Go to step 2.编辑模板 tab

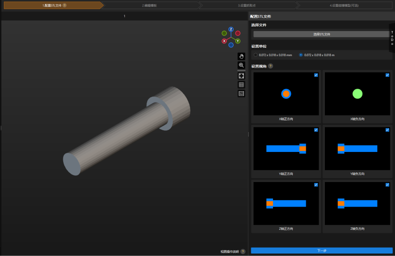(x=149, y=5)
